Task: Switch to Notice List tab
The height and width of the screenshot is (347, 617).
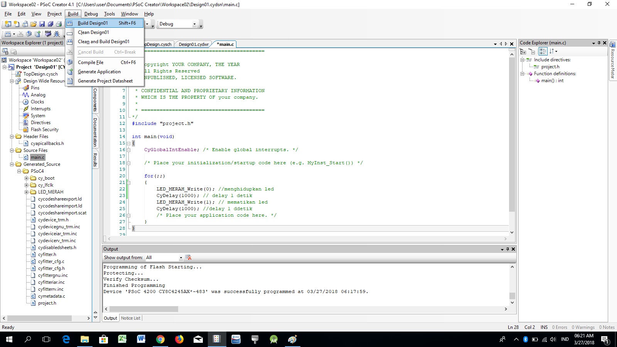Action: 131,318
